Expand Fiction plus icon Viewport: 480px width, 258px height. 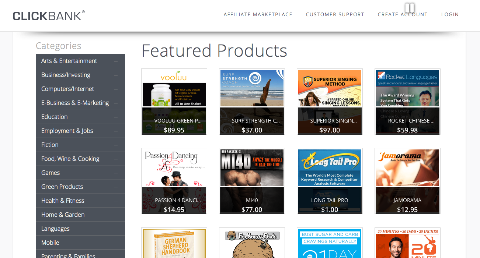point(116,145)
